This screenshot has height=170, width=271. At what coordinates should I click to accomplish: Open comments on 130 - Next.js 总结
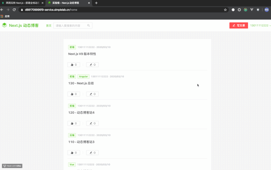pyautogui.click(x=92, y=94)
